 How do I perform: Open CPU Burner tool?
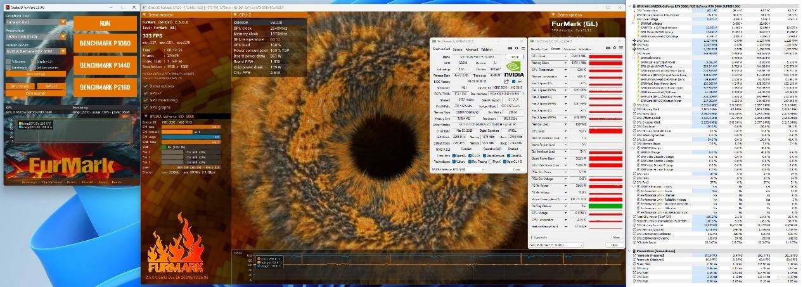pyautogui.click(x=35, y=92)
